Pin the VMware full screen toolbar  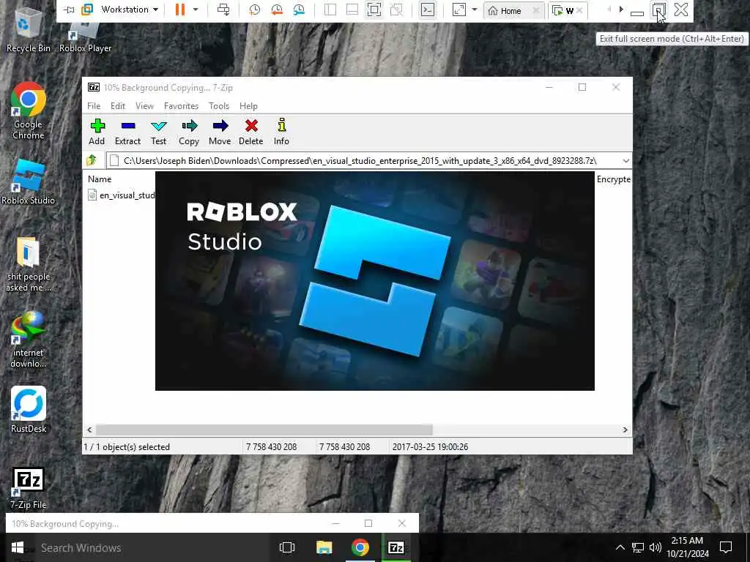(69, 10)
